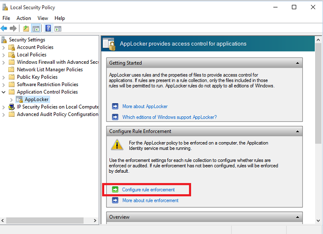Expand the AppLocker tree node arrow
The height and width of the screenshot is (234, 323).
point(12,99)
